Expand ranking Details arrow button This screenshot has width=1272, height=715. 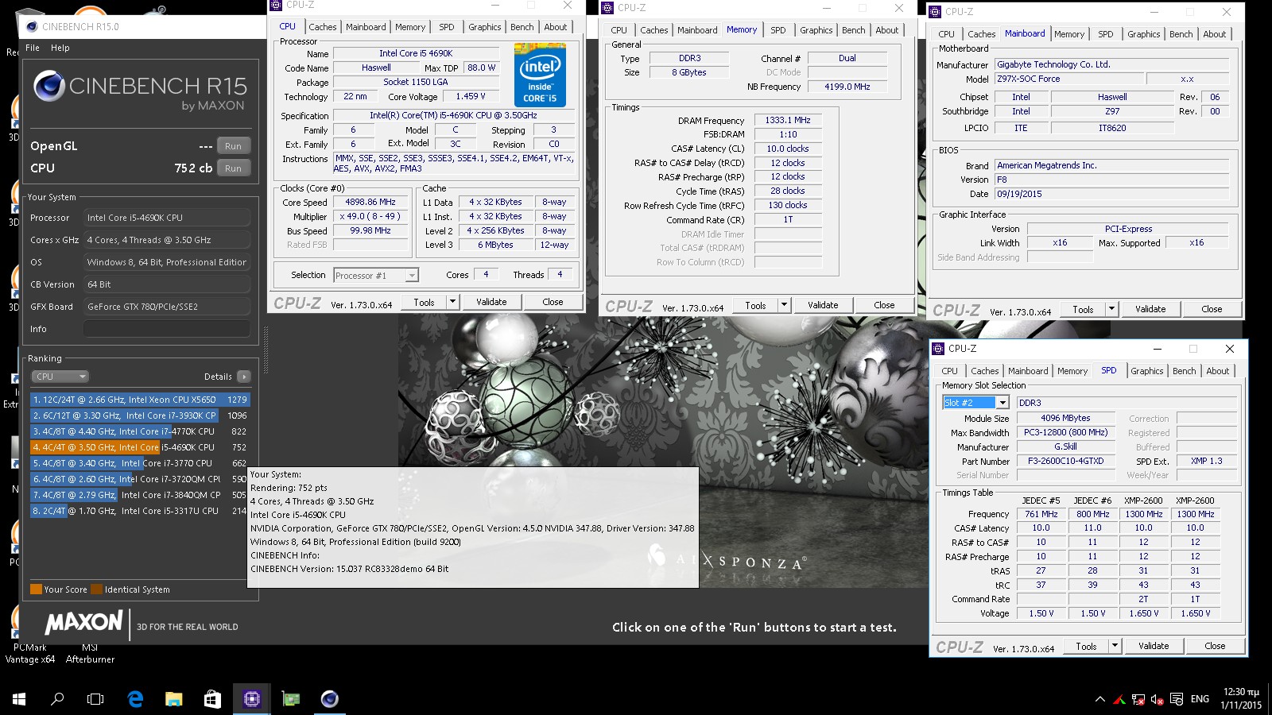(x=244, y=377)
